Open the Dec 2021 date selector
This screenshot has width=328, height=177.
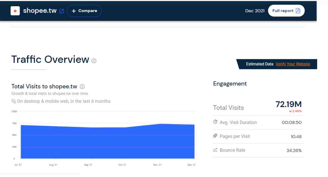click(x=255, y=11)
